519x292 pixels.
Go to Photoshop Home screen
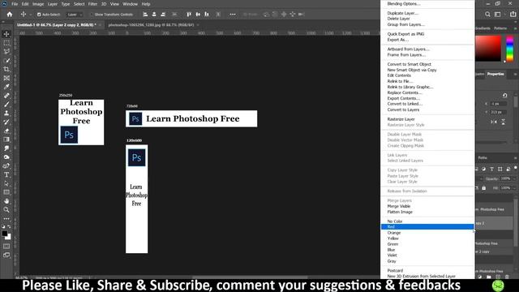(x=10, y=15)
